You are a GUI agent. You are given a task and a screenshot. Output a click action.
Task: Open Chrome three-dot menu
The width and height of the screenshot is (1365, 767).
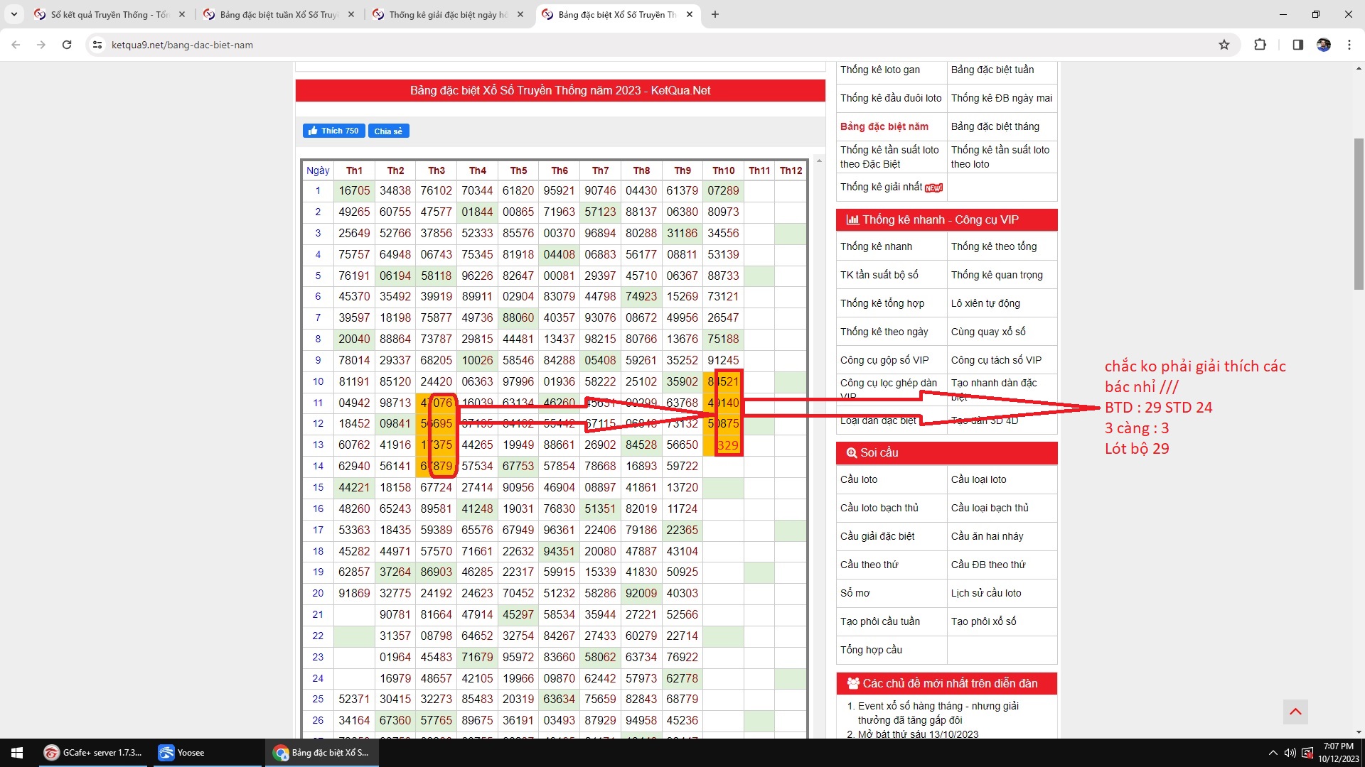(x=1349, y=45)
